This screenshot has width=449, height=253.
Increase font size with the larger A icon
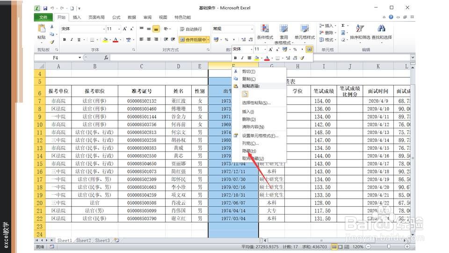(x=125, y=29)
